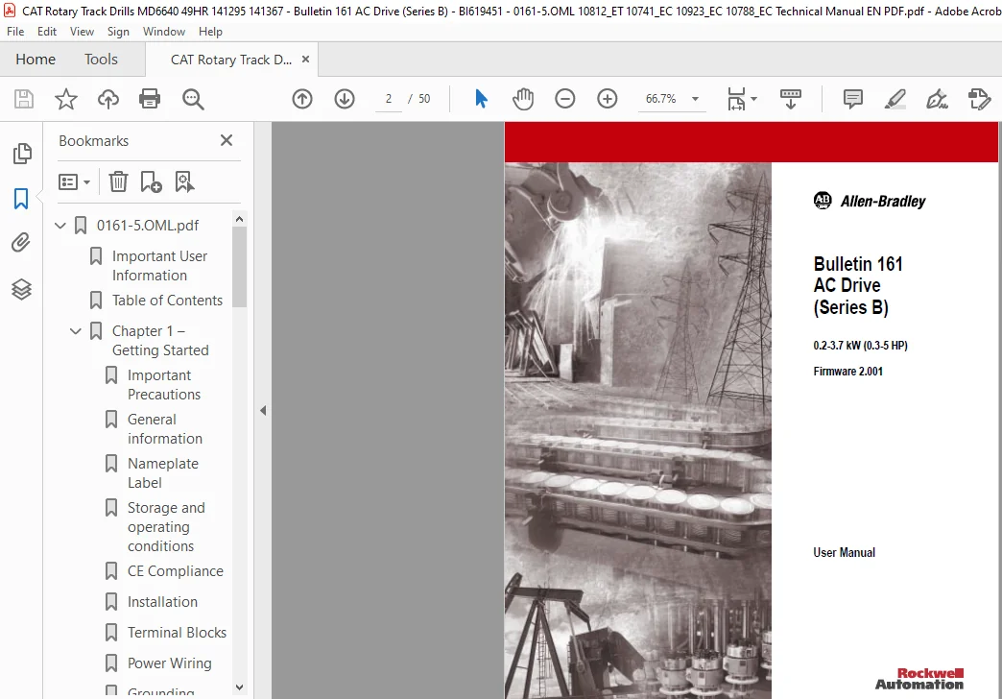
Task: Select the arrow Selection tool
Action: (x=481, y=99)
